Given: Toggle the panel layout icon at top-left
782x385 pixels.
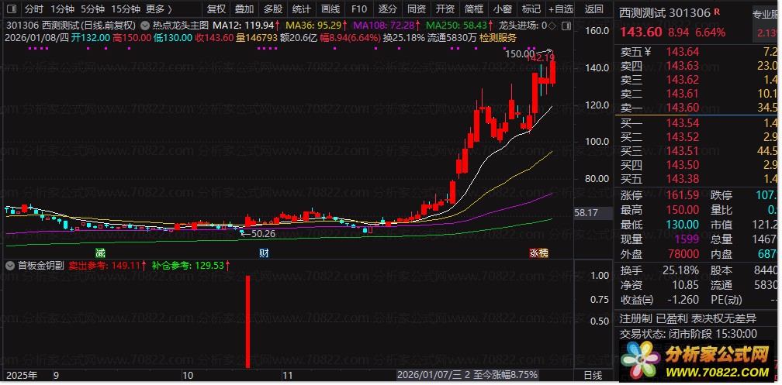Looking at the screenshot, I should 12,9.
